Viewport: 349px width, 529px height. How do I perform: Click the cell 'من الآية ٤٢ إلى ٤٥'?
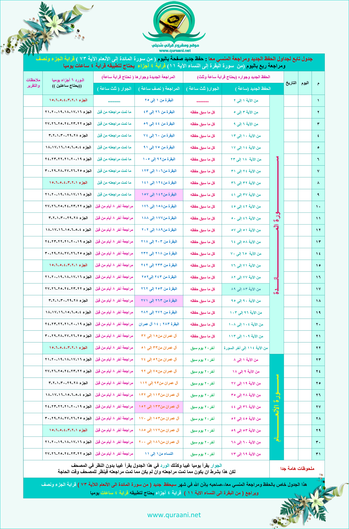[246, 206]
